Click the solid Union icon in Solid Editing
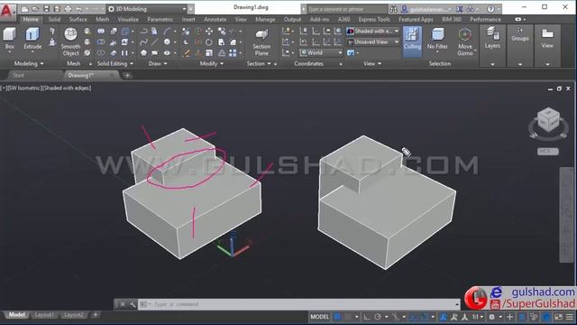577x325 pixels. (101, 32)
